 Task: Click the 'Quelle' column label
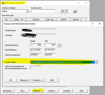click(x=33, y=41)
